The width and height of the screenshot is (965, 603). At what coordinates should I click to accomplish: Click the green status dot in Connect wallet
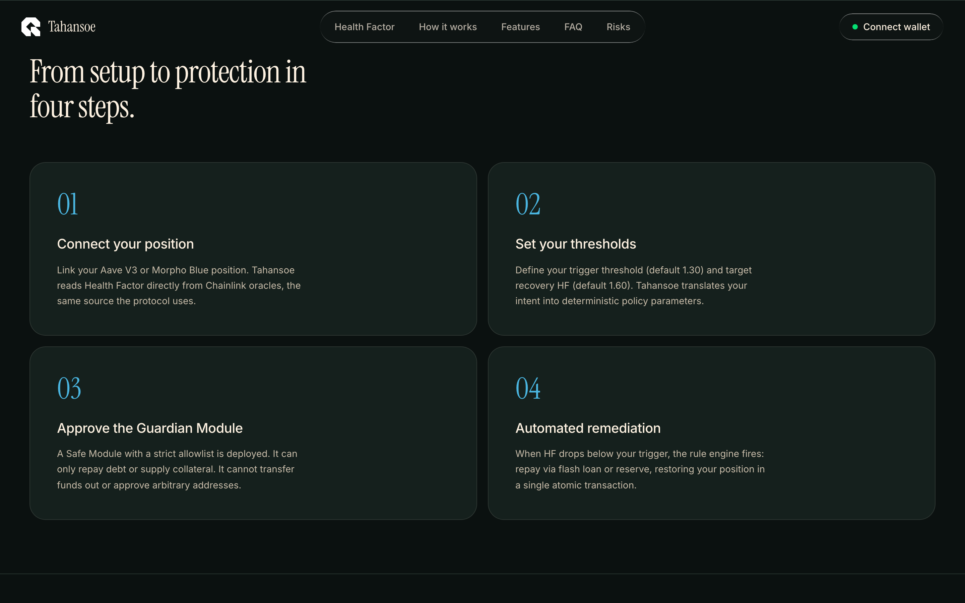click(855, 27)
